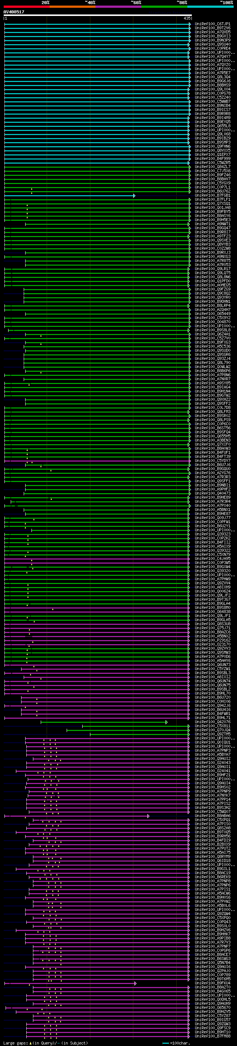Screen dimensions: 237x1046
Task: Click the green ~80% identity legend segment
Action: pyautogui.click(x=164, y=7)
